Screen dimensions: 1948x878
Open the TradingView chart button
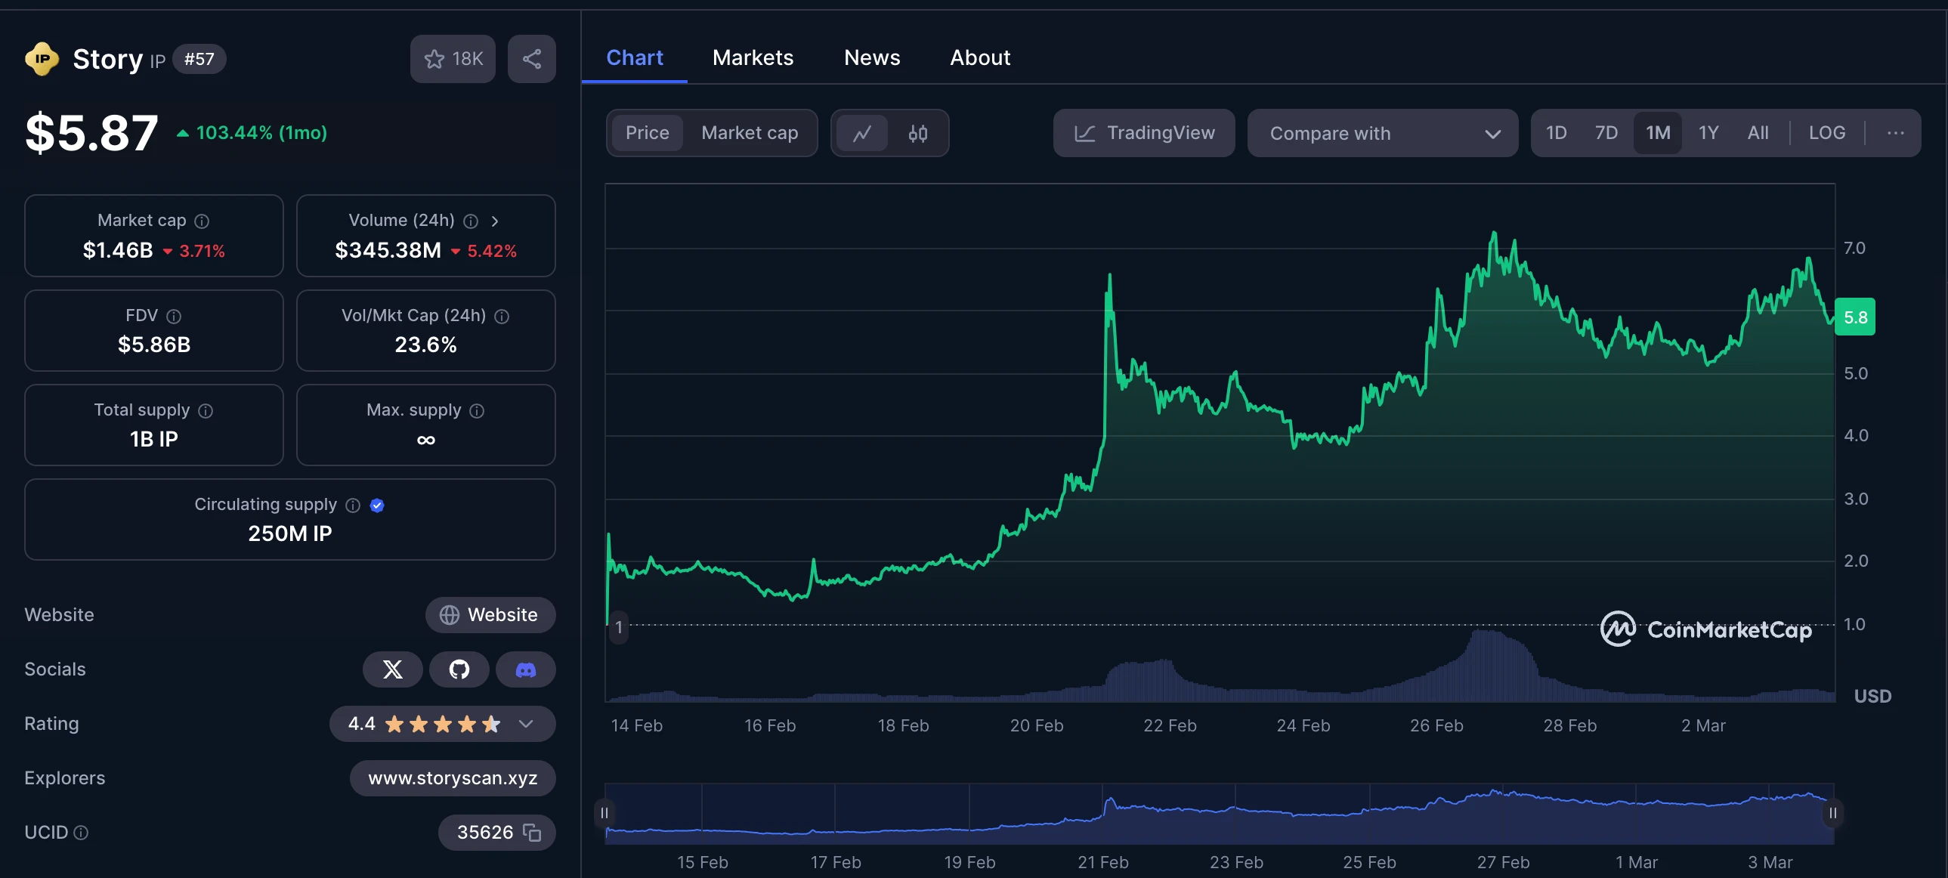click(x=1143, y=133)
